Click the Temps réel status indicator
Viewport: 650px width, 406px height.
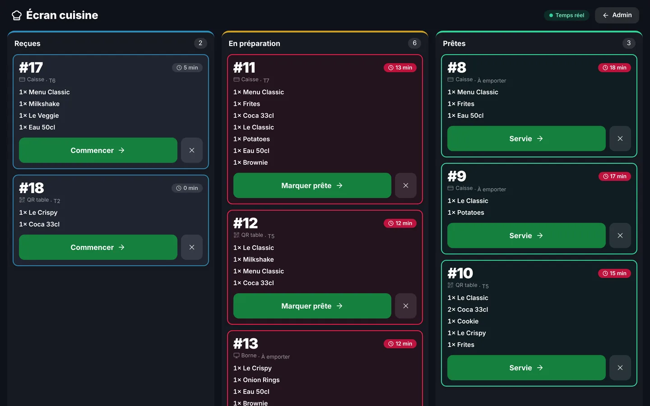tap(566, 15)
